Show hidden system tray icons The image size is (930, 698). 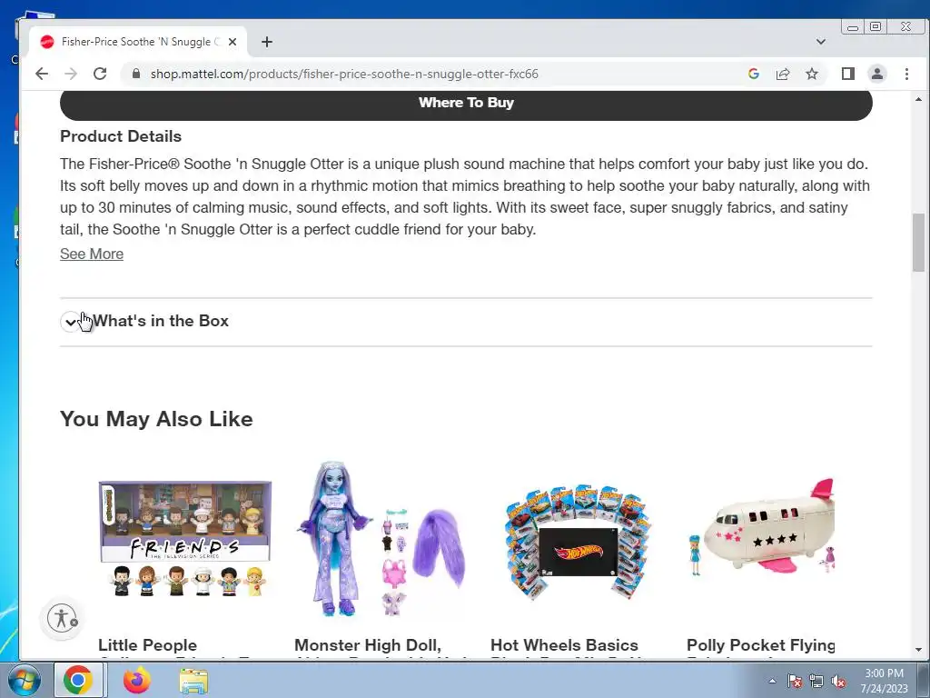(x=772, y=681)
